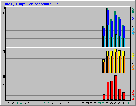Click the red KBytes bar for day 28

116,87
